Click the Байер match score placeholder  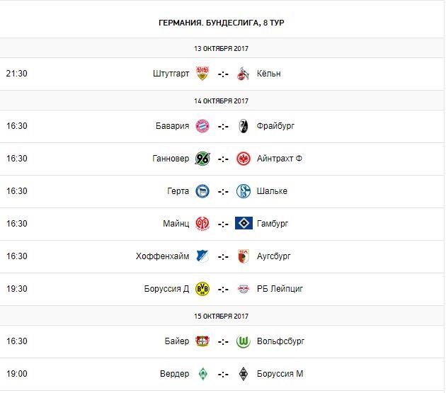(223, 341)
